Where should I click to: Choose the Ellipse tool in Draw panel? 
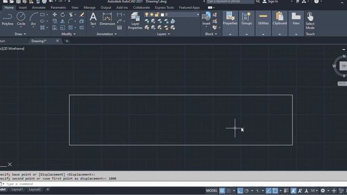click(42, 21)
